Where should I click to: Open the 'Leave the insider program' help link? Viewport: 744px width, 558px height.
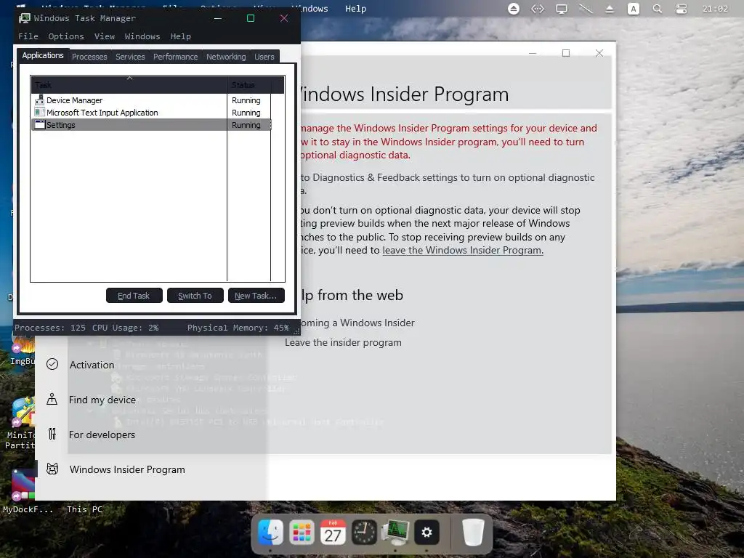343,343
